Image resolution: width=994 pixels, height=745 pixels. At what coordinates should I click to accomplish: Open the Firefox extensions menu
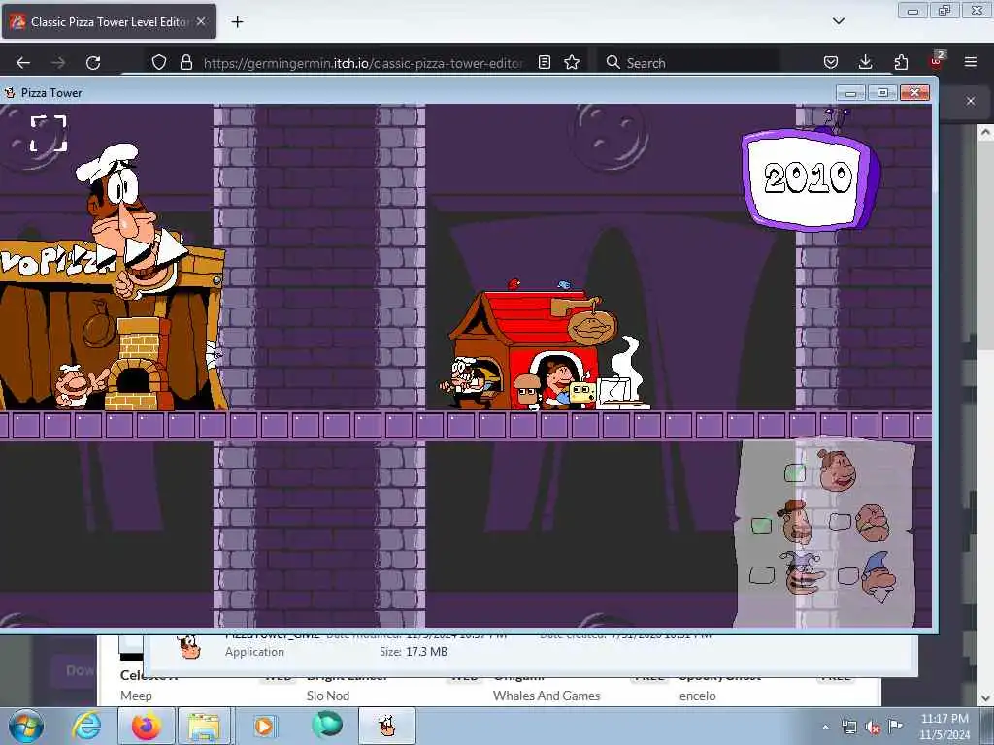[901, 62]
